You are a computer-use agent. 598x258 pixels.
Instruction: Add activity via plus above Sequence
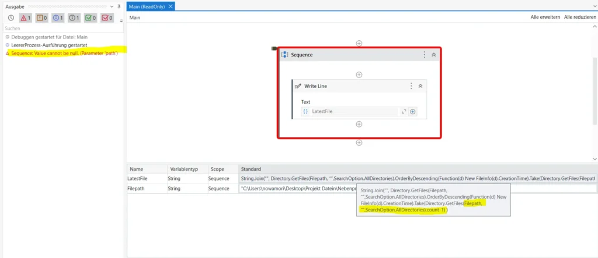[x=359, y=43]
